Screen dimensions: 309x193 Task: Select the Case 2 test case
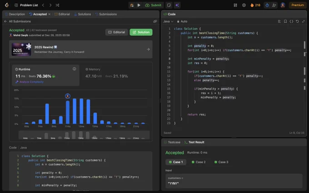point(199,162)
